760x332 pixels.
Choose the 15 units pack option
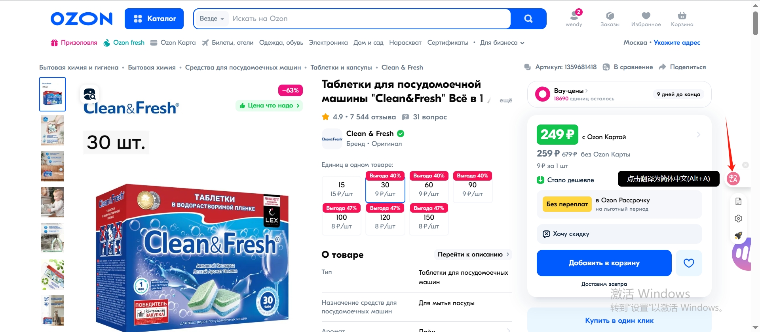click(341, 189)
